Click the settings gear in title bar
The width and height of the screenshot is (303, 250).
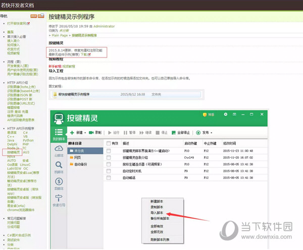(x=225, y=114)
